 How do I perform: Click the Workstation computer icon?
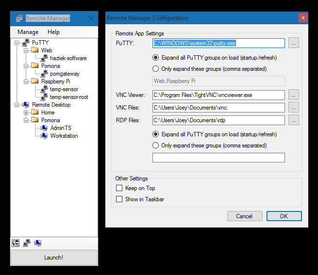[x=44, y=136]
